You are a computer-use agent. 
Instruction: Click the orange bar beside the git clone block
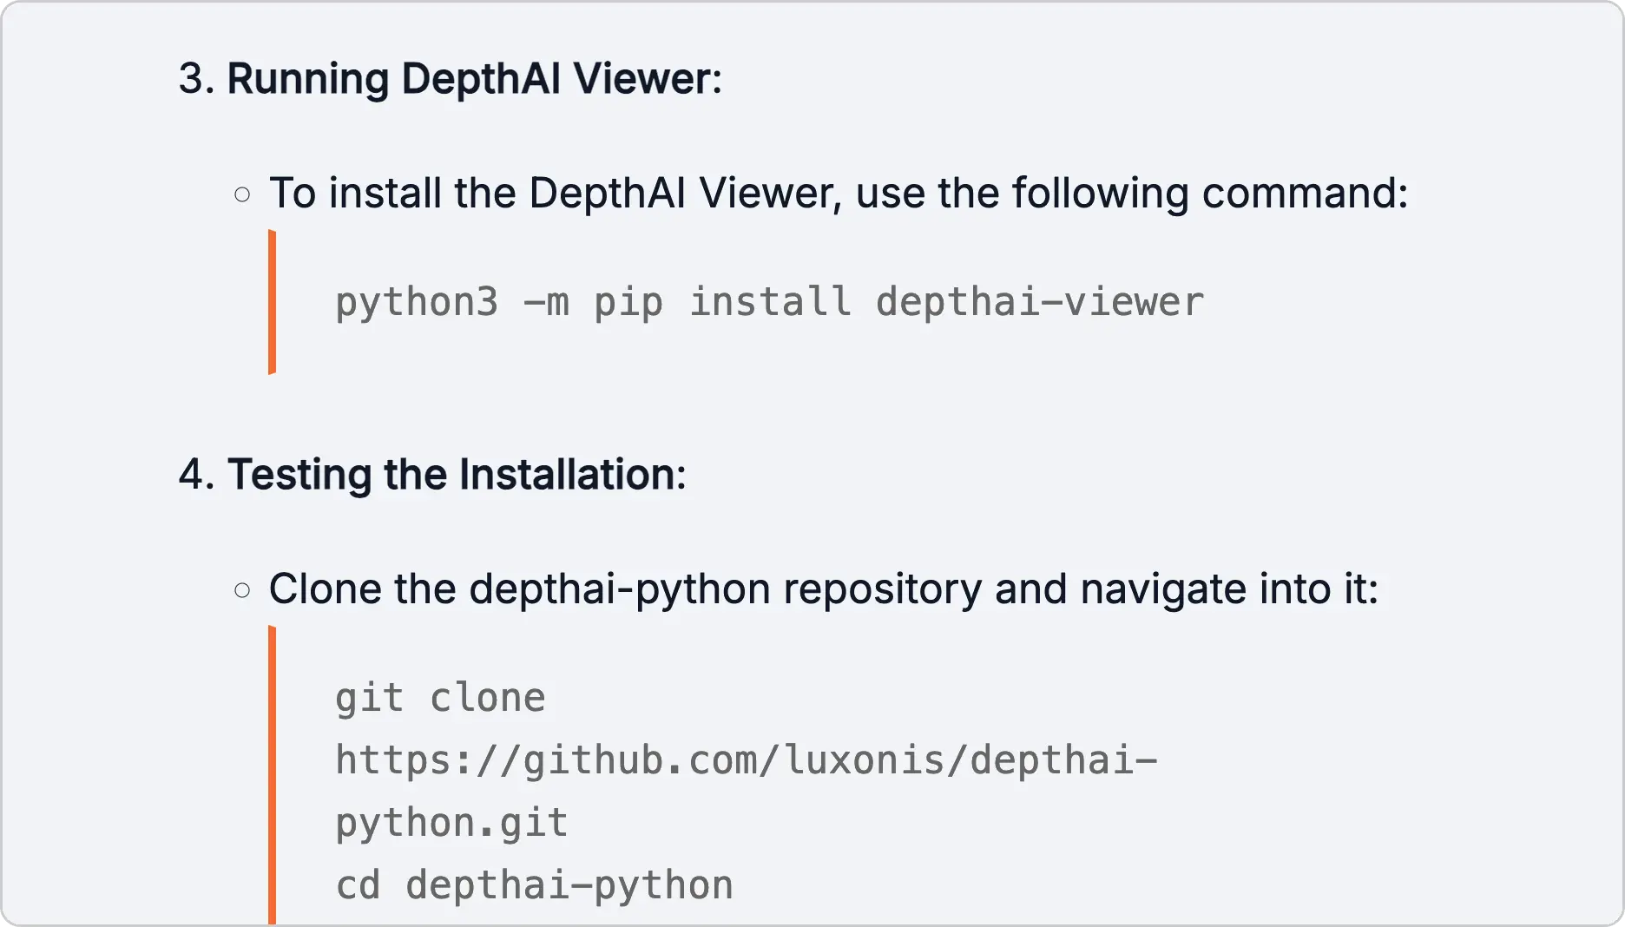tap(272, 772)
